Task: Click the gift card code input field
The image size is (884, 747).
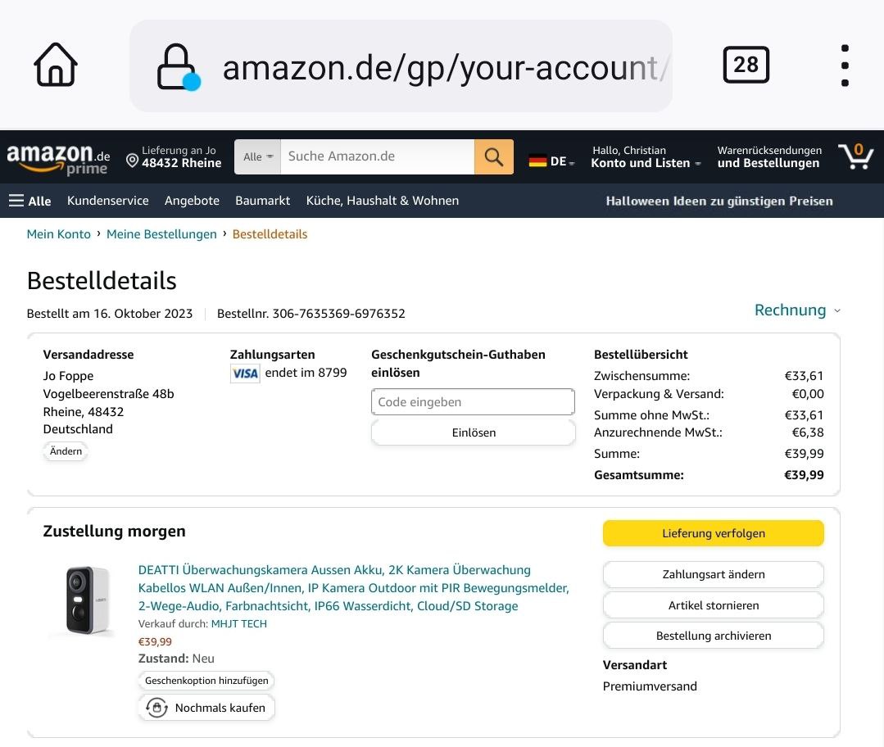Action: (473, 402)
